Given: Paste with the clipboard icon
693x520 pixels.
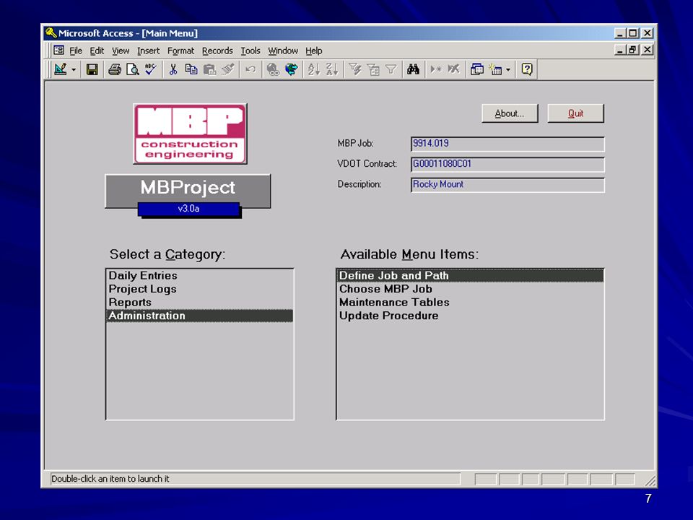Looking at the screenshot, I should pos(209,69).
